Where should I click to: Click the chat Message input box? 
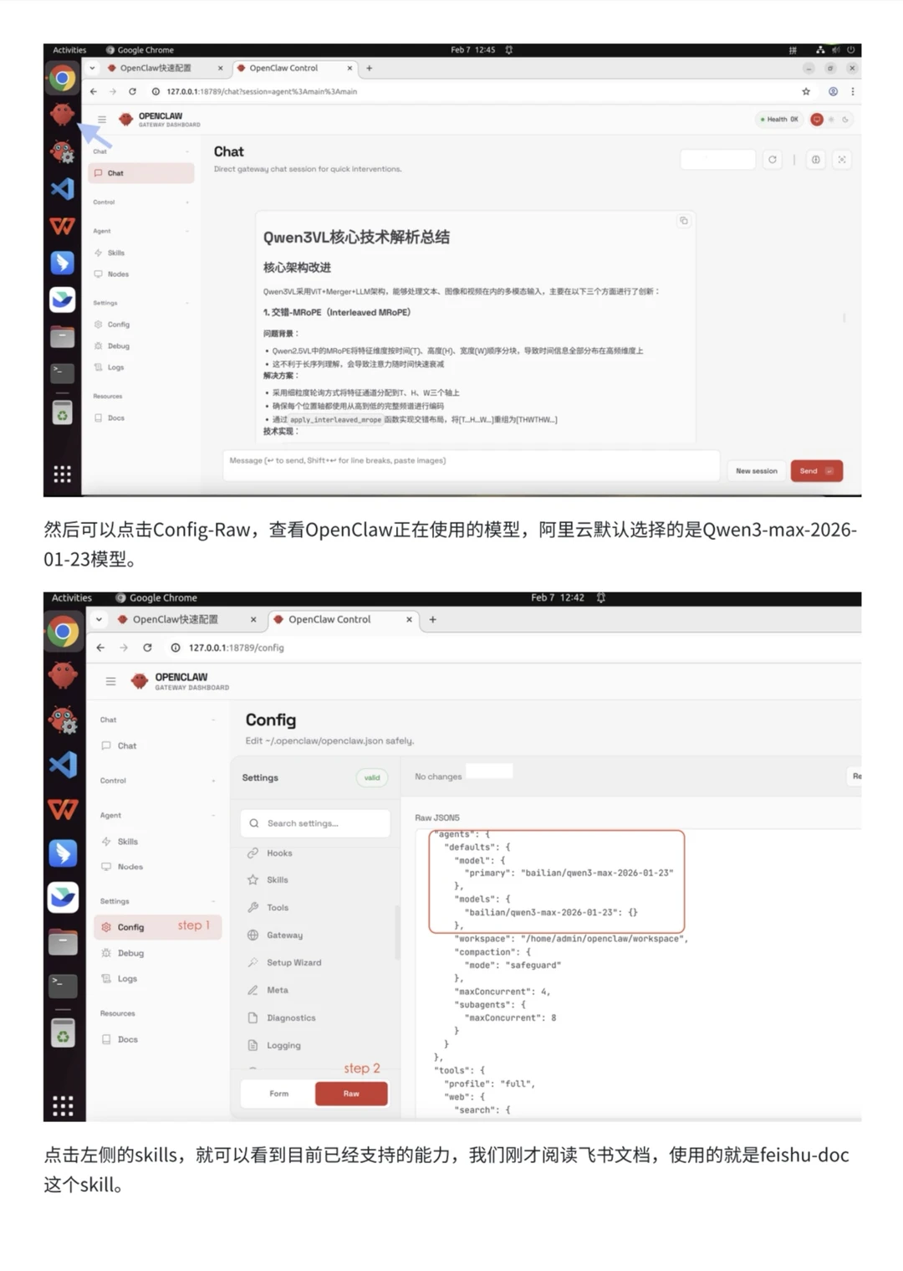[471, 465]
